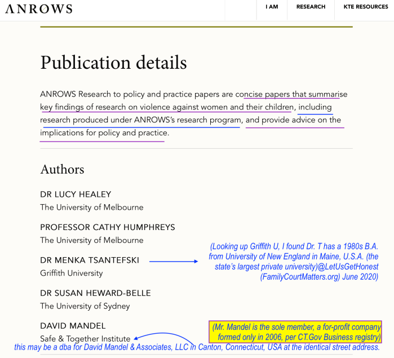Screen dimensions: 394x358
Task: Click the name Dr Susan Heward-Belle
Action: (x=95, y=293)
